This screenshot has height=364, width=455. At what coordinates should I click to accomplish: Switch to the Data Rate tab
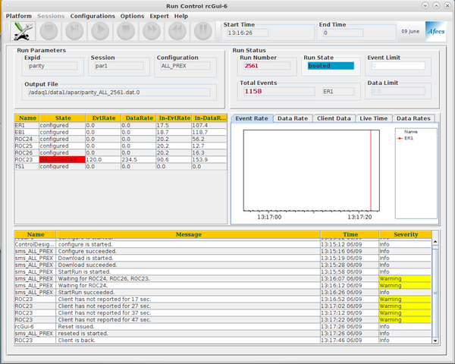(x=293, y=118)
